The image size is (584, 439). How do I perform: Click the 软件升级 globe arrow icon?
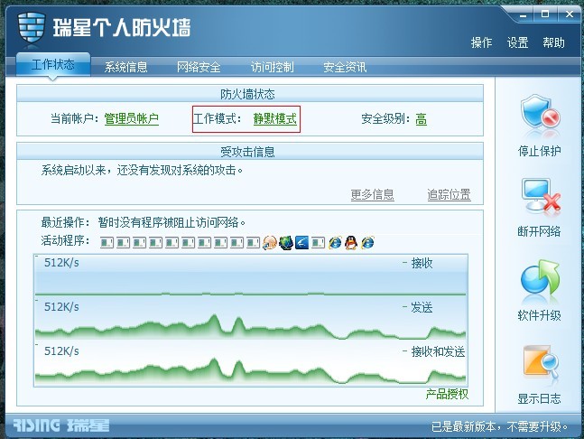tap(540, 279)
